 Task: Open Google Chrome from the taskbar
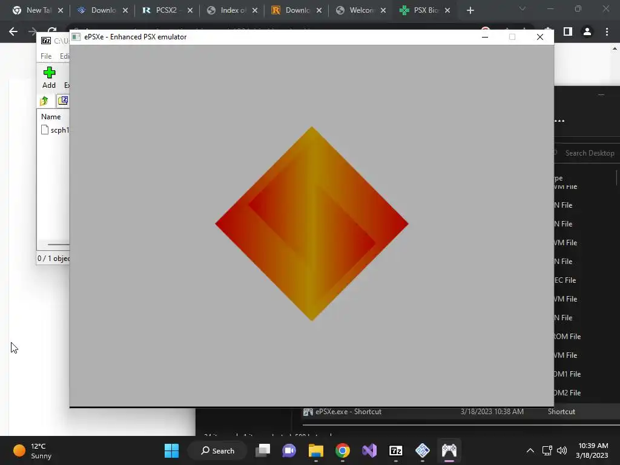pos(343,450)
